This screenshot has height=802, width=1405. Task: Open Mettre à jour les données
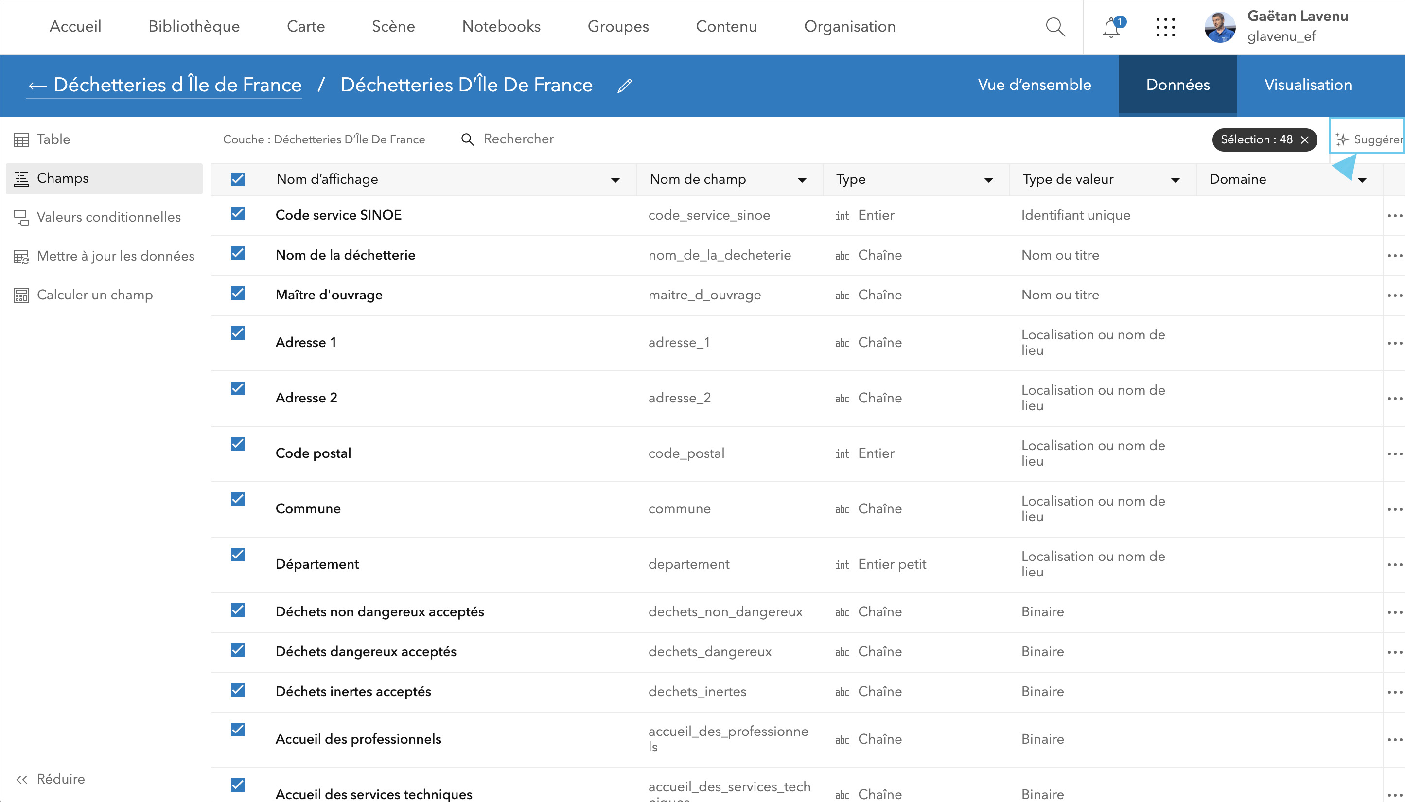click(104, 256)
